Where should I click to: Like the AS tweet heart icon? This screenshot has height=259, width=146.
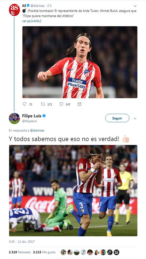(x=61, y=104)
